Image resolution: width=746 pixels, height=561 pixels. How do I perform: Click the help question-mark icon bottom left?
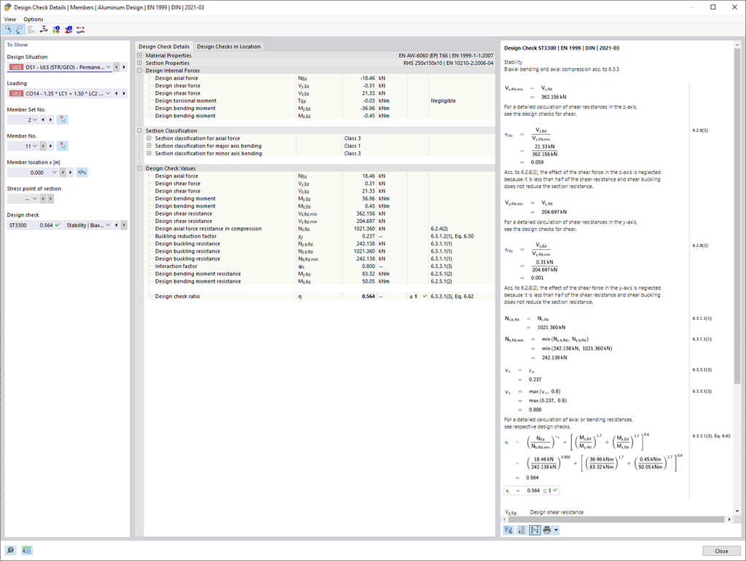click(x=10, y=551)
